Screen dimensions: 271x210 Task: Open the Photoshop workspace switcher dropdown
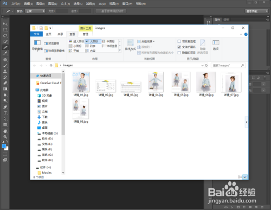[x=257, y=11]
